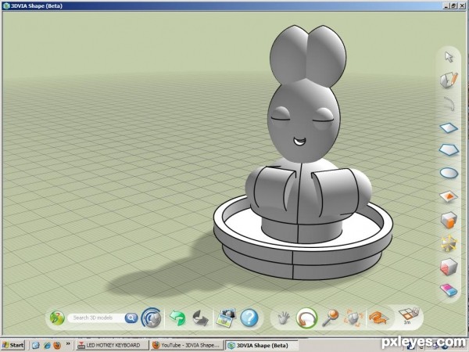Screen dimensions: 469x352
Task: Redo with the gray arrow
Action: coord(200,318)
